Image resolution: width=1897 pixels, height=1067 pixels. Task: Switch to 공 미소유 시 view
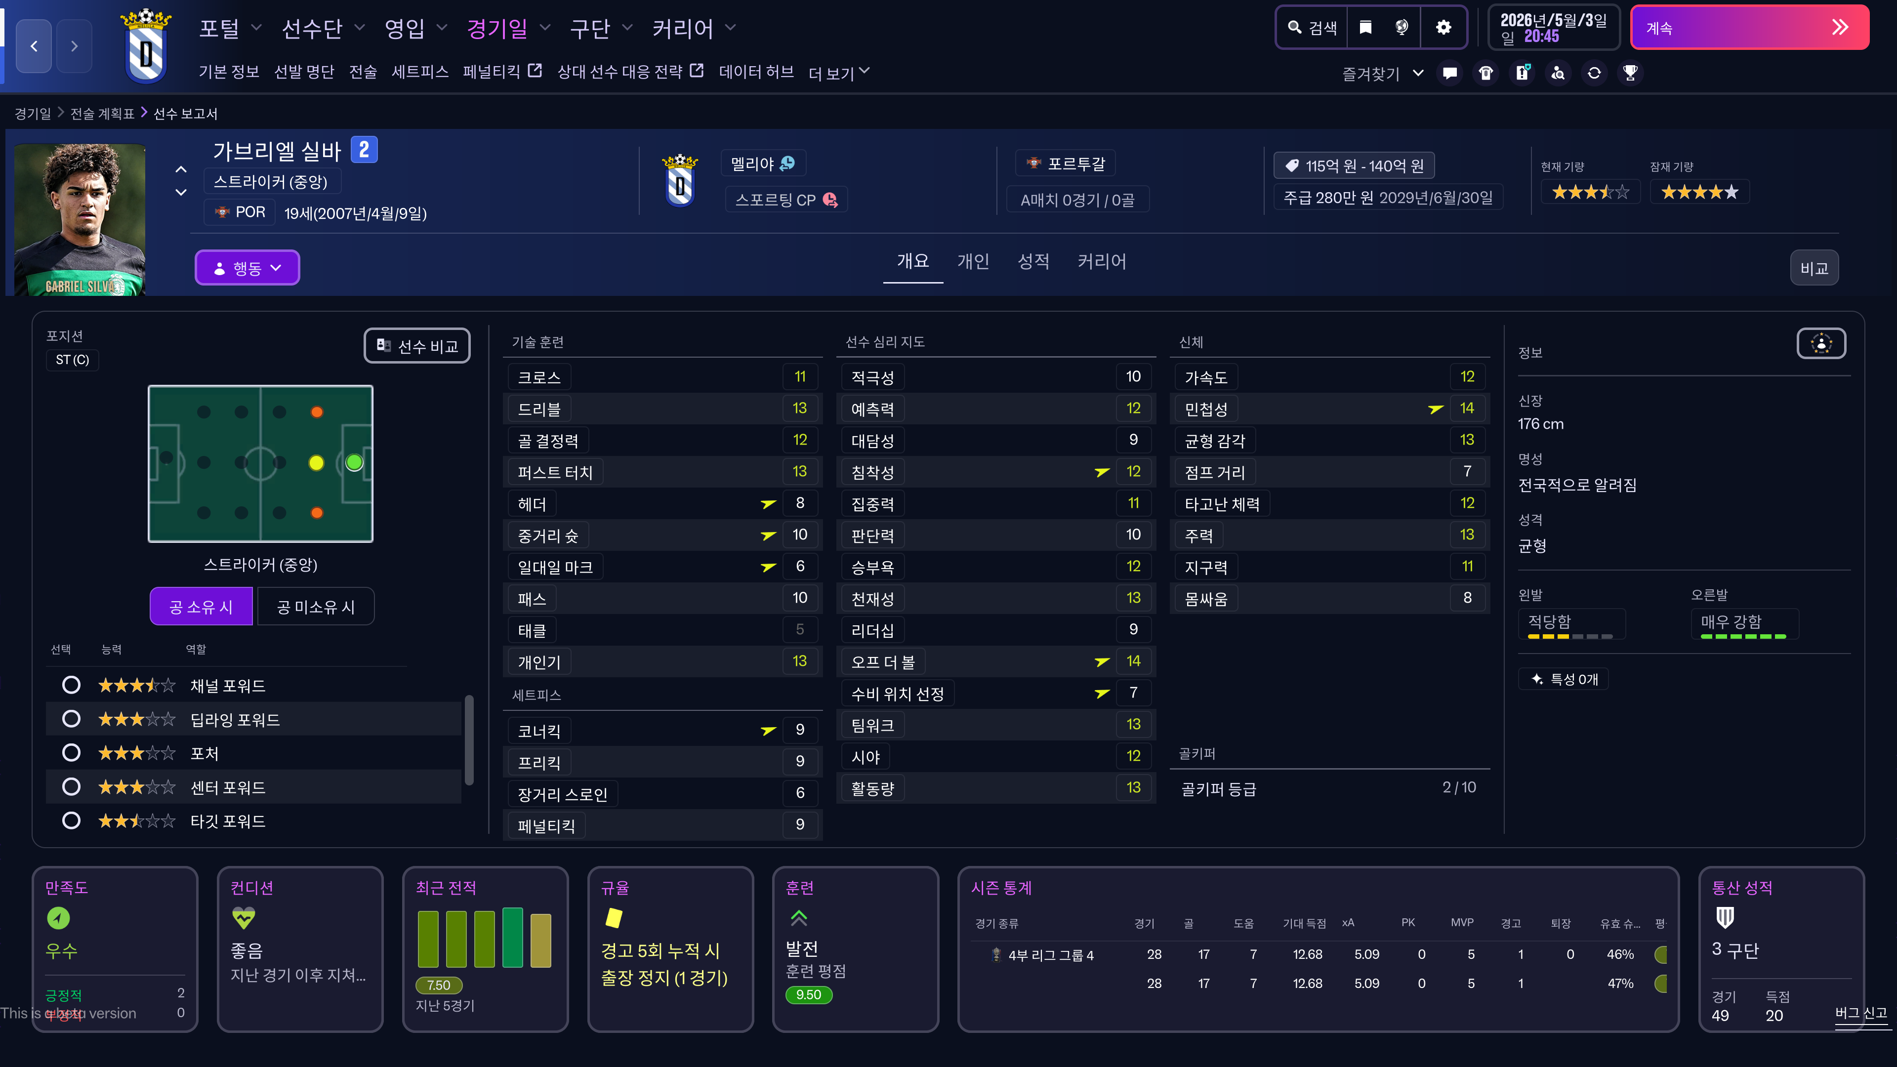point(315,607)
